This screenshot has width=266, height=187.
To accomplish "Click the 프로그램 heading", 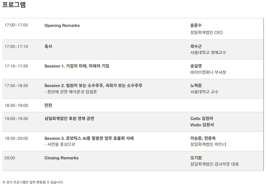I will [x=14, y=4].
